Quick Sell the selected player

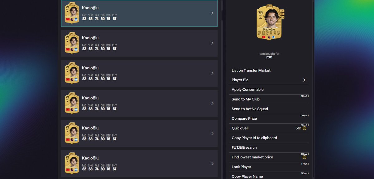(x=269, y=128)
